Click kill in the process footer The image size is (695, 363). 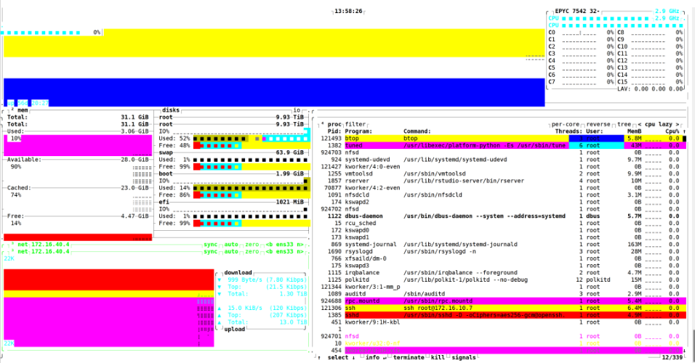click(438, 357)
